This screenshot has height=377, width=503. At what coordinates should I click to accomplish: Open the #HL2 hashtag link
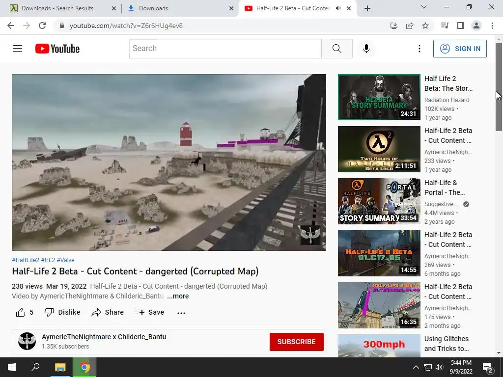pos(48,260)
